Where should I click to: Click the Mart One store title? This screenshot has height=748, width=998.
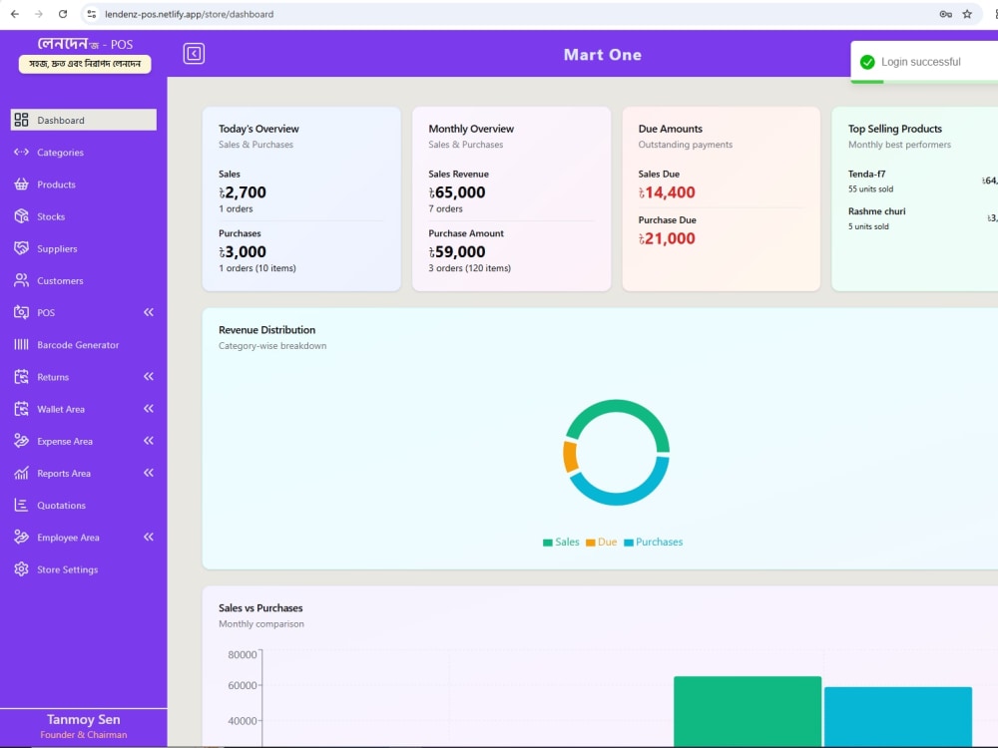pyautogui.click(x=603, y=55)
